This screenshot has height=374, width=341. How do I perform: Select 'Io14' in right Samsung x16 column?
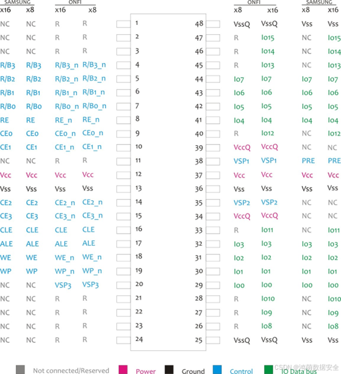[334, 51]
